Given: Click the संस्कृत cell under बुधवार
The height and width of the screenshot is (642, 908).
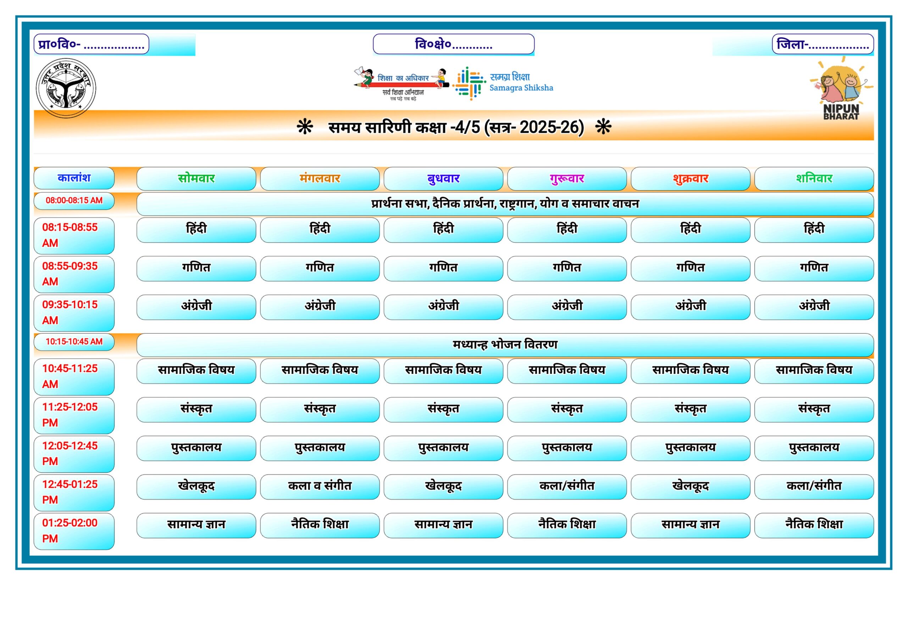Looking at the screenshot, I should click(x=443, y=409).
